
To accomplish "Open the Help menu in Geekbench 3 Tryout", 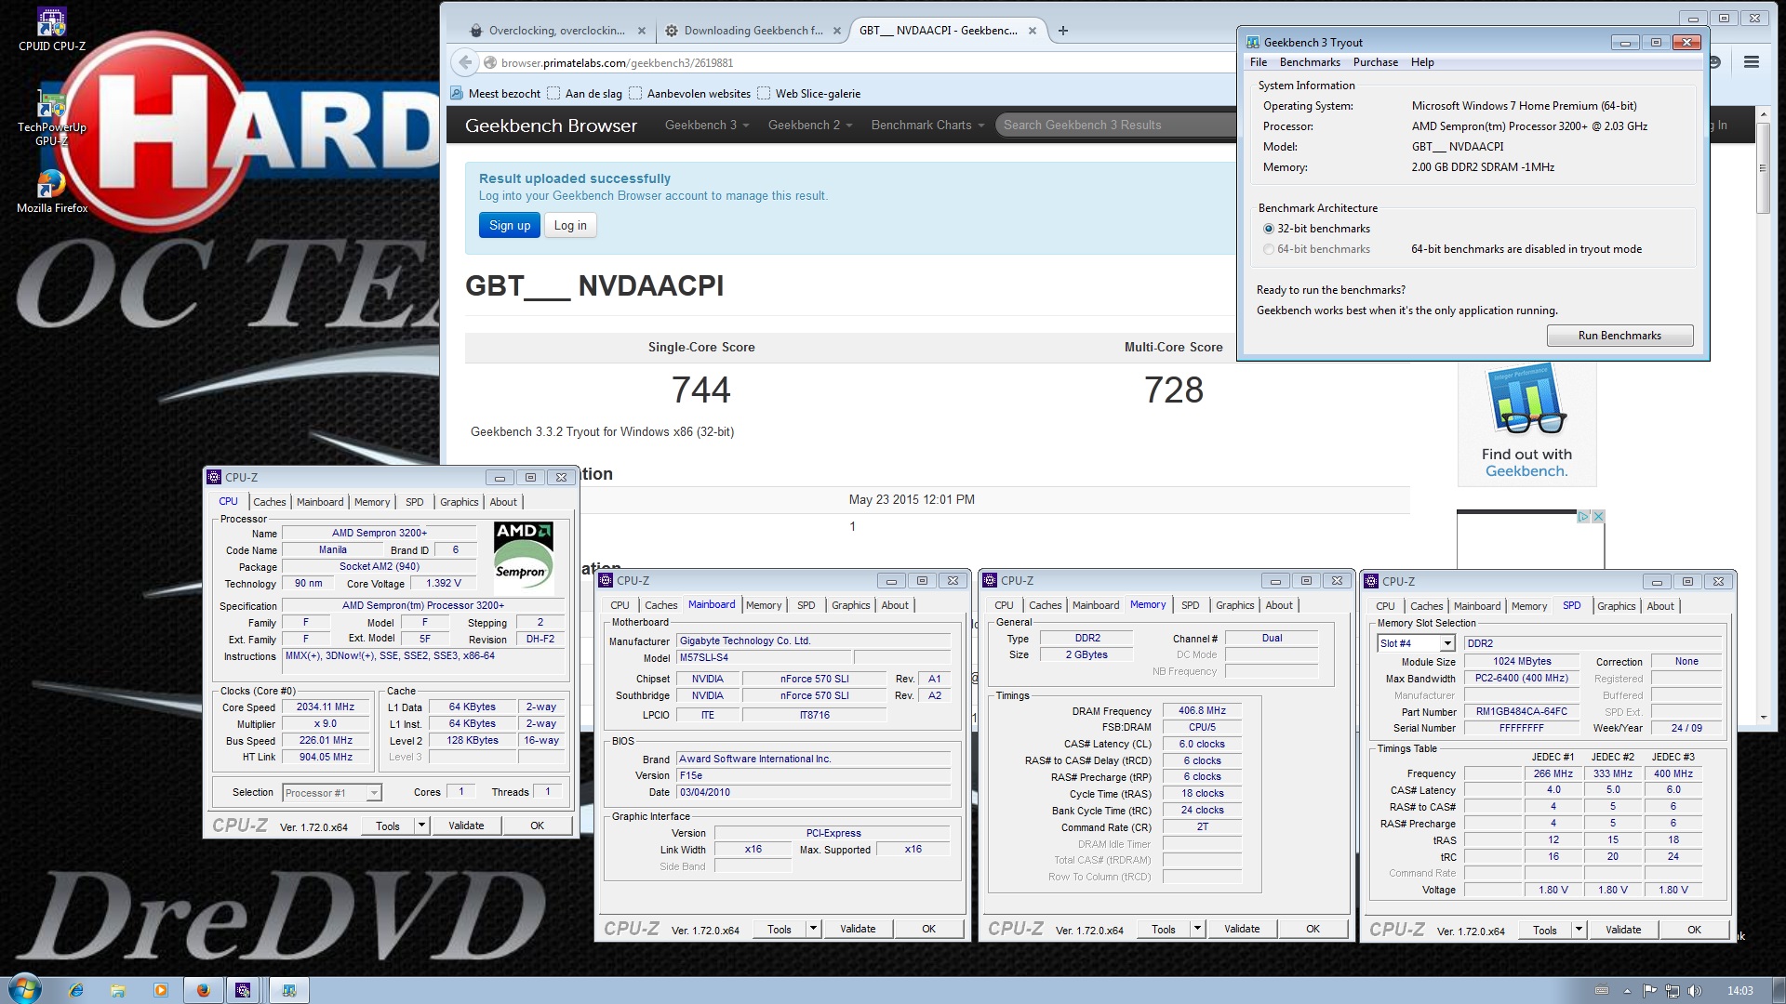I will tap(1422, 62).
